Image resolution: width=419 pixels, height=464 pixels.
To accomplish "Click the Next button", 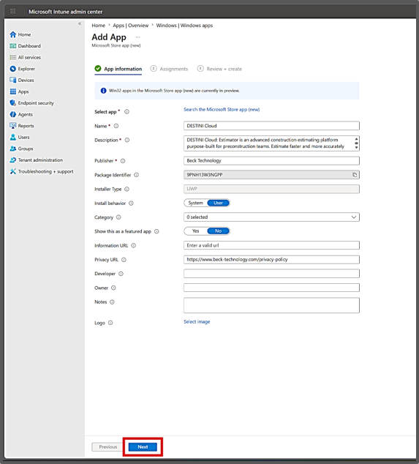I will coord(143,447).
